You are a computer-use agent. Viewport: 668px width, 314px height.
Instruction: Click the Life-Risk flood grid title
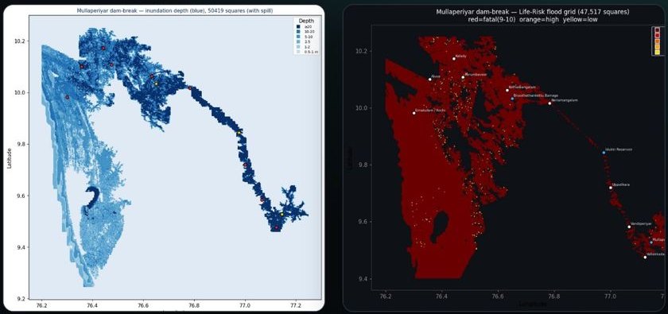(533, 13)
